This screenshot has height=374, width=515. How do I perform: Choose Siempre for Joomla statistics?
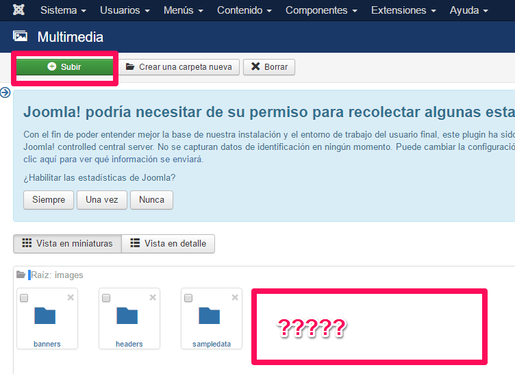click(49, 200)
